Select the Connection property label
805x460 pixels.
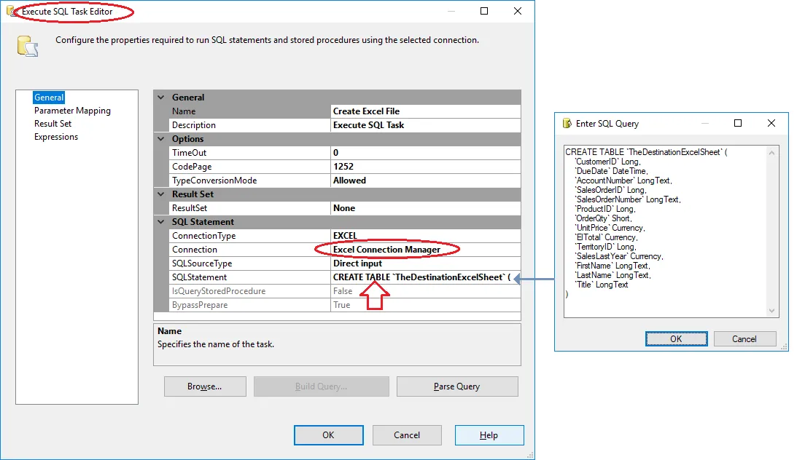coord(195,250)
